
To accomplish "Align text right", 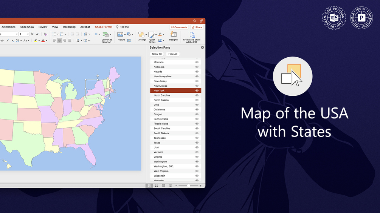I will coord(64,40).
